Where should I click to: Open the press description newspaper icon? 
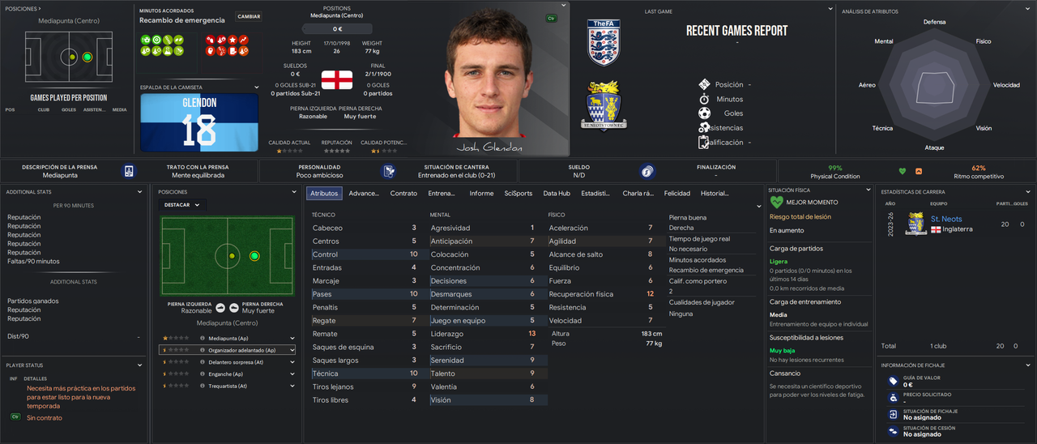tap(129, 171)
